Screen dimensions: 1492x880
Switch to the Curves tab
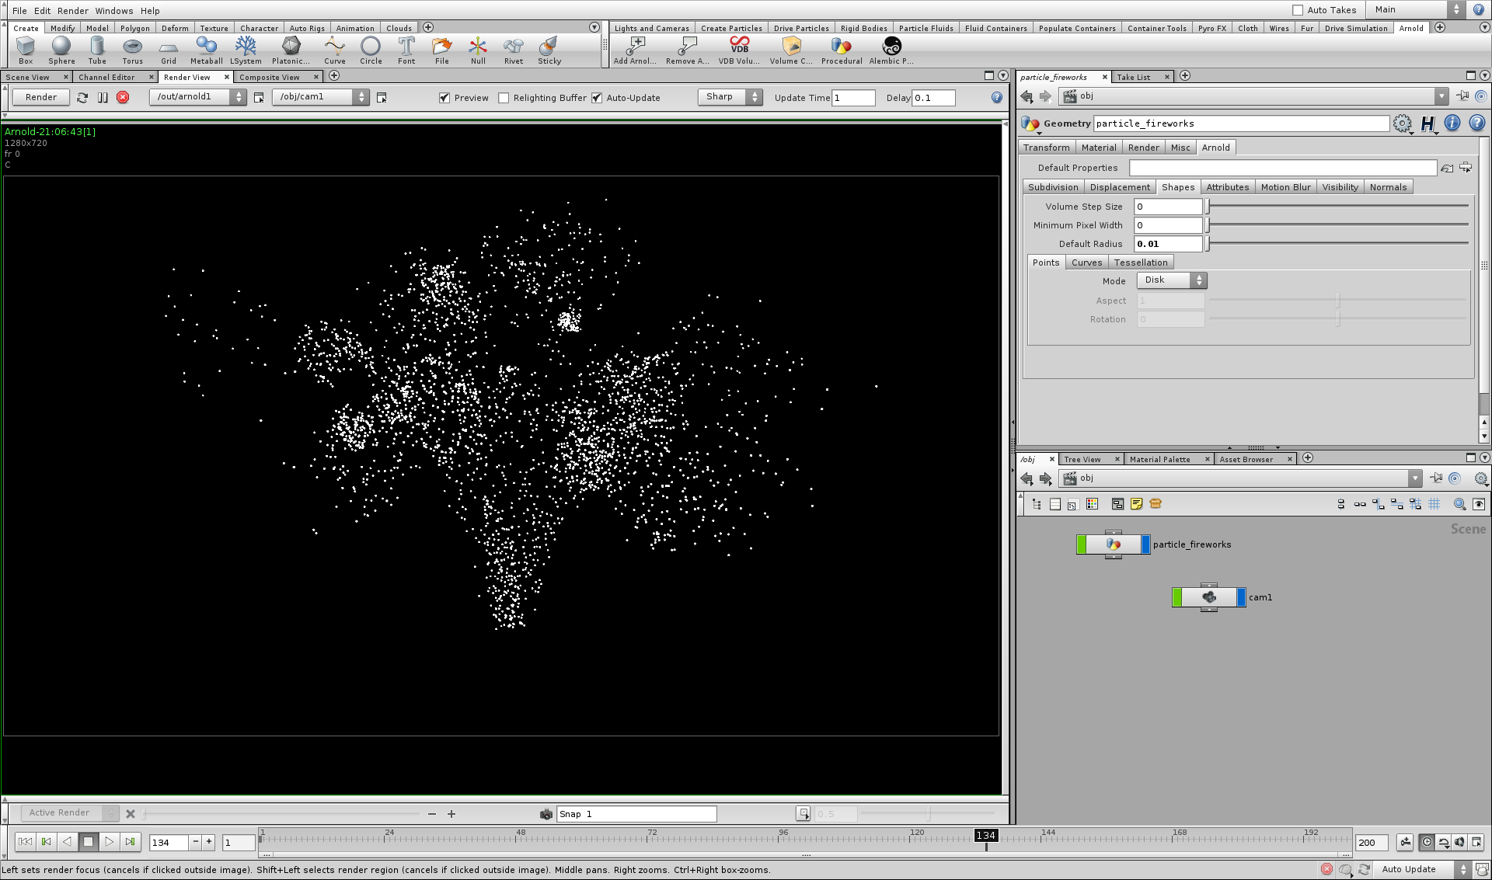pos(1086,263)
